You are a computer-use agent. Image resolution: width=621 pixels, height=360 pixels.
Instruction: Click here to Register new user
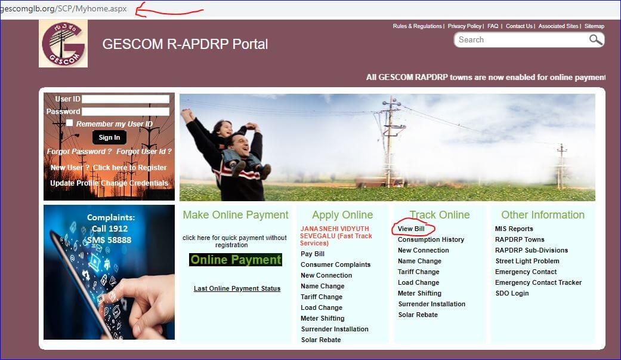(130, 168)
